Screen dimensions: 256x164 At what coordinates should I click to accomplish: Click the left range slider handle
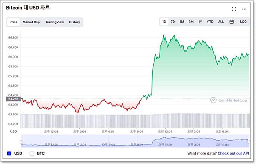pyautogui.click(x=21, y=141)
